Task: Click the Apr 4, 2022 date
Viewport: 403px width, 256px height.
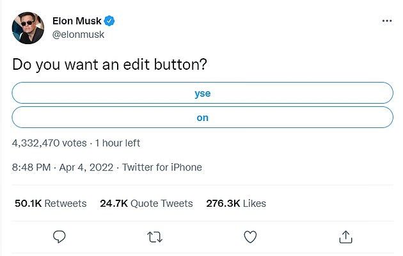Action: tap(86, 168)
